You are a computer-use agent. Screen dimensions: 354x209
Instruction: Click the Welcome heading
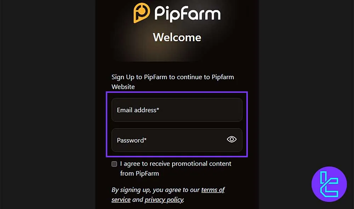coord(177,37)
